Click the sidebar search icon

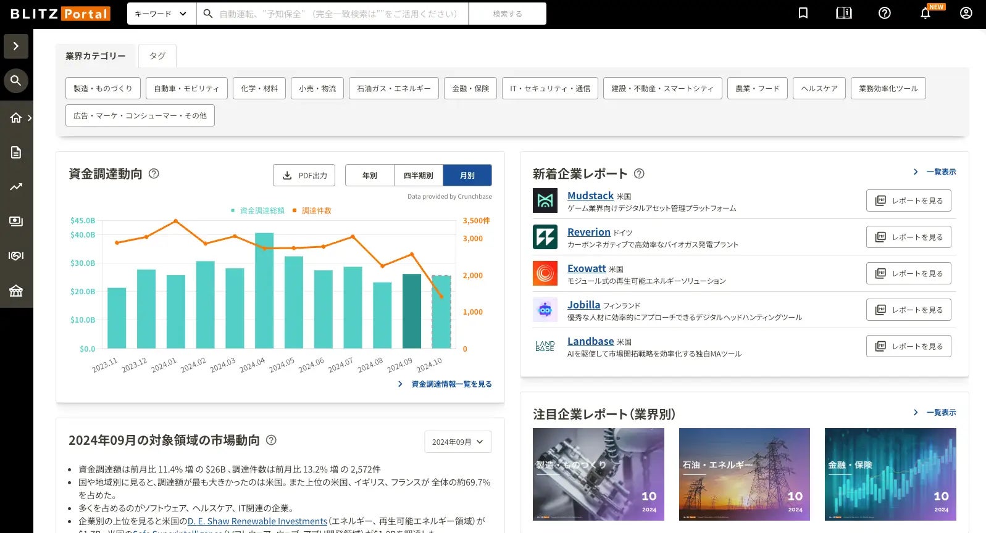click(16, 81)
